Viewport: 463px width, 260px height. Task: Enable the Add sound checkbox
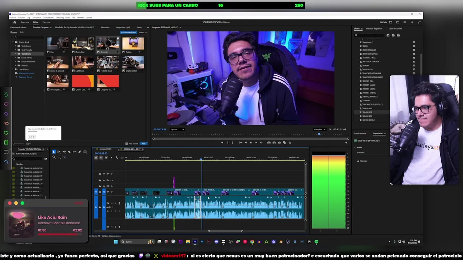pos(126,144)
